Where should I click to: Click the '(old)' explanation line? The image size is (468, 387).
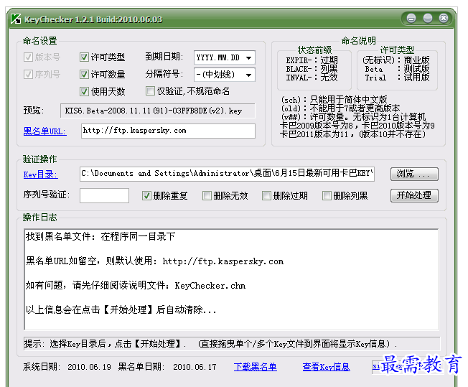coord(340,108)
